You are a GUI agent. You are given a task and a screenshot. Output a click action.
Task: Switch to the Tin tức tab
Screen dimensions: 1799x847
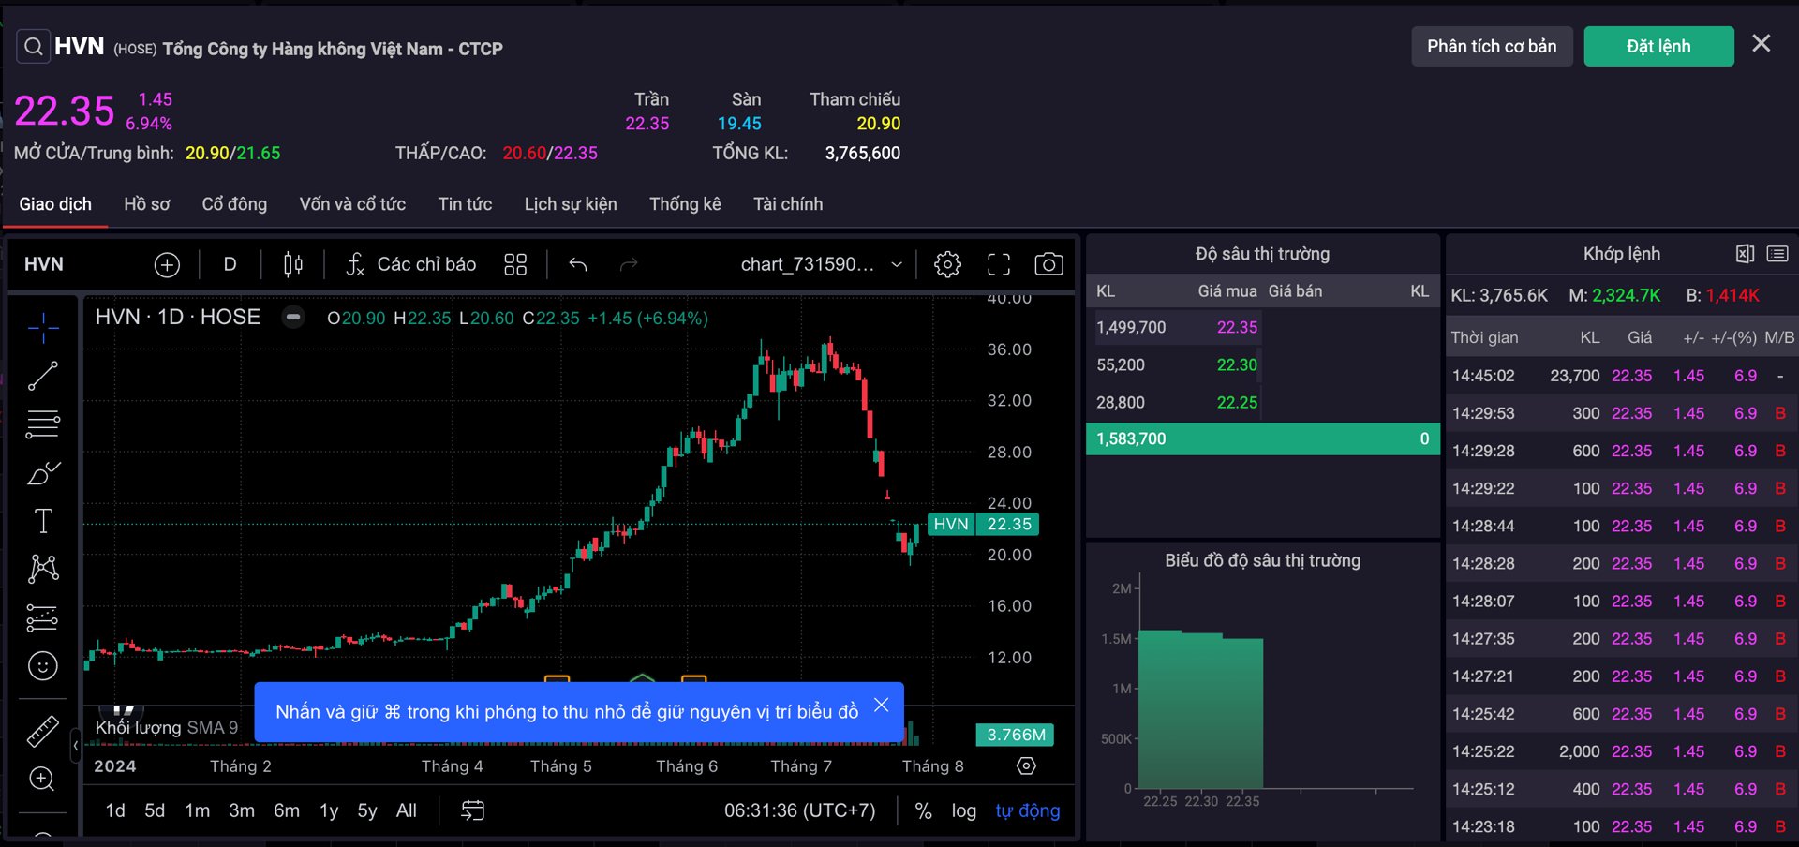coord(465,204)
